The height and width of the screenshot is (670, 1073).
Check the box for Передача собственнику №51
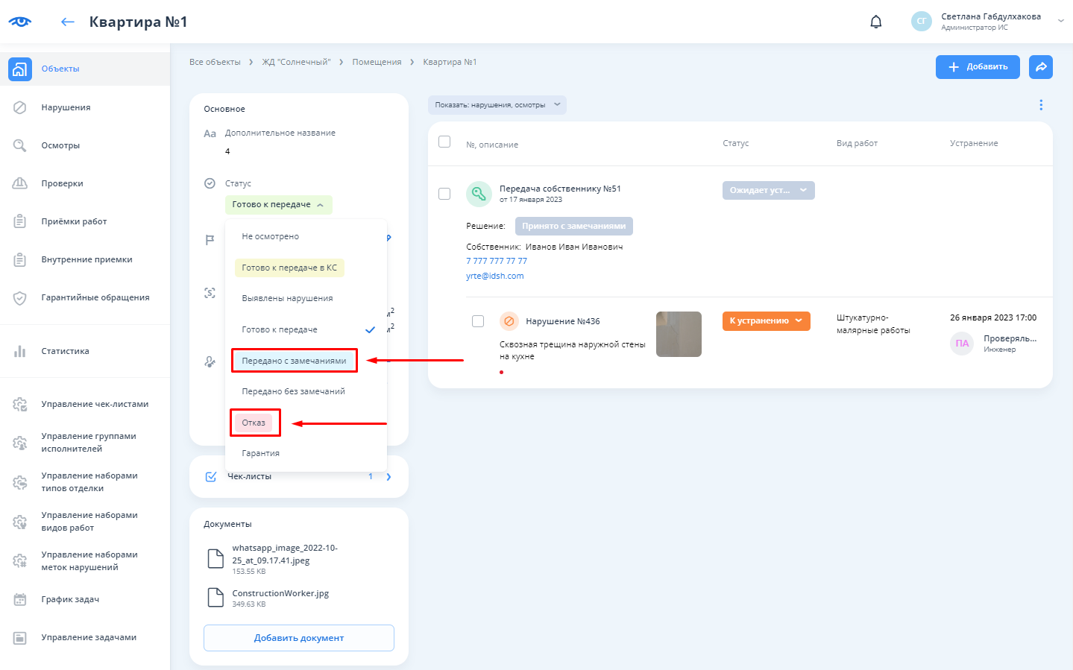[444, 194]
